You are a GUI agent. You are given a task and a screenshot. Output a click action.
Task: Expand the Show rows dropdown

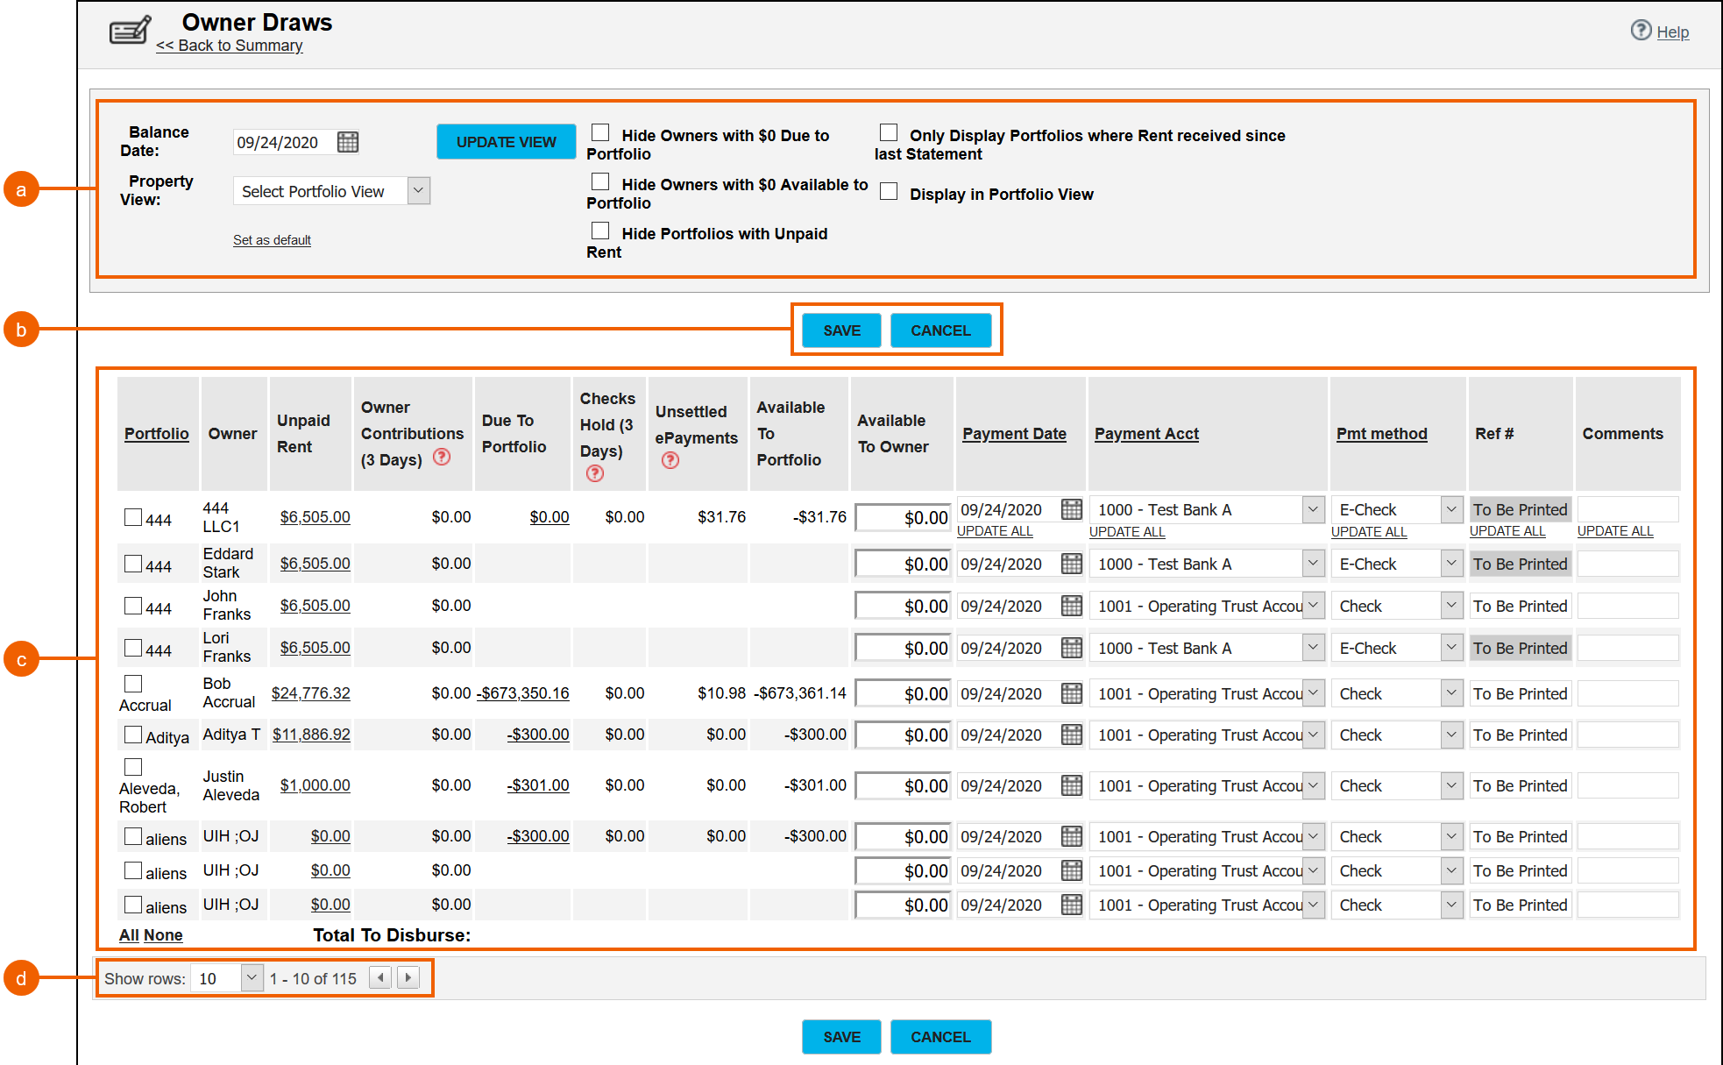coord(252,977)
